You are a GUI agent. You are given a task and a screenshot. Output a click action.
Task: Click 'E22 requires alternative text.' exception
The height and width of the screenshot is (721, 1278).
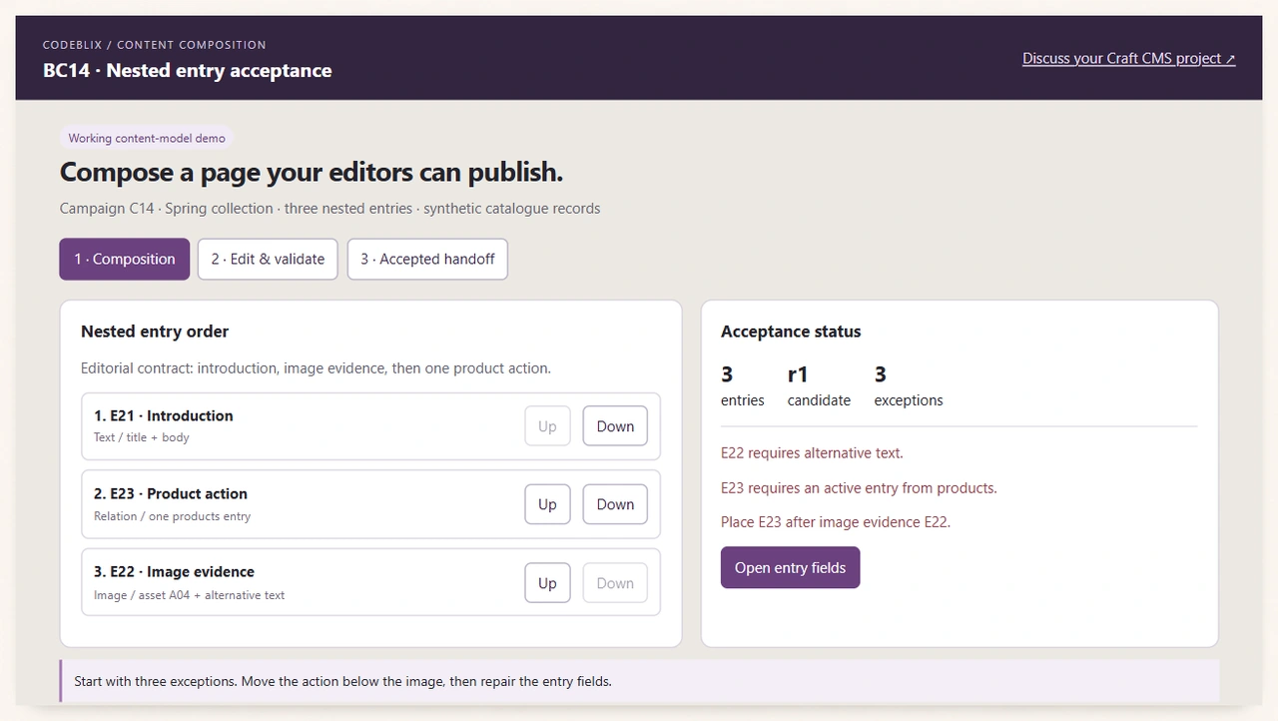pos(812,452)
